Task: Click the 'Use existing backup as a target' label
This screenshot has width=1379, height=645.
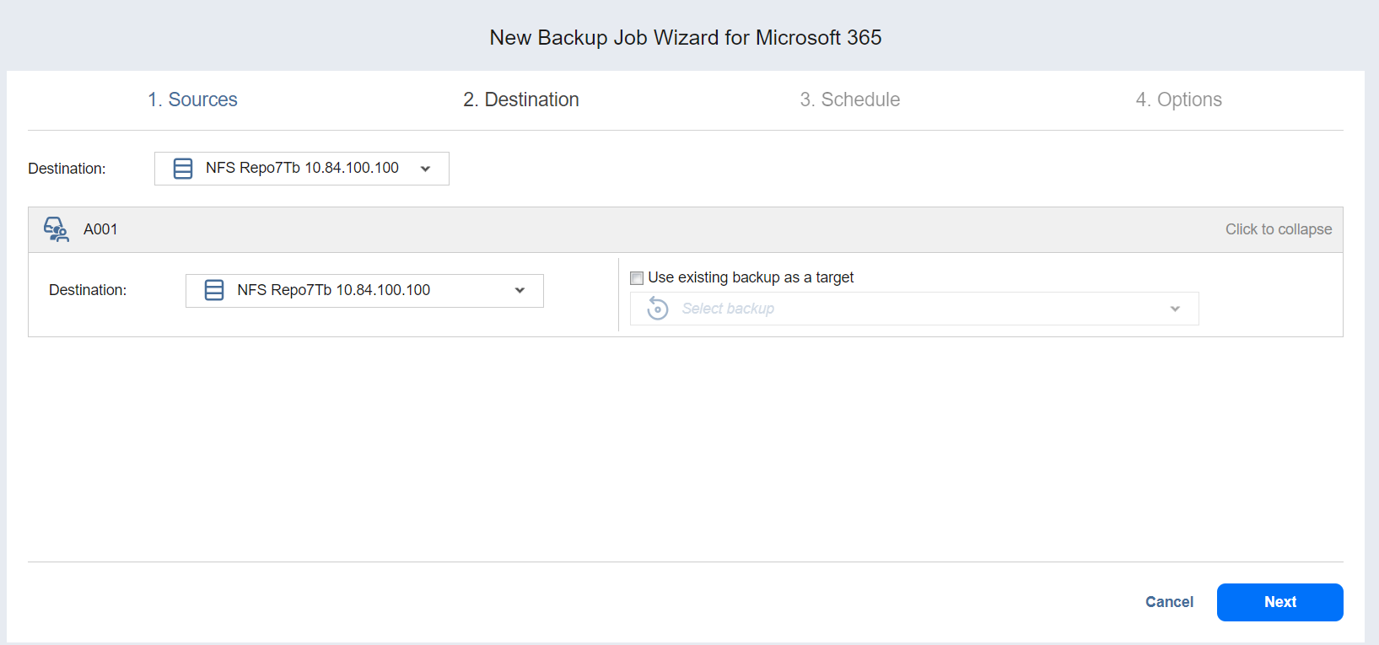Action: click(x=751, y=277)
